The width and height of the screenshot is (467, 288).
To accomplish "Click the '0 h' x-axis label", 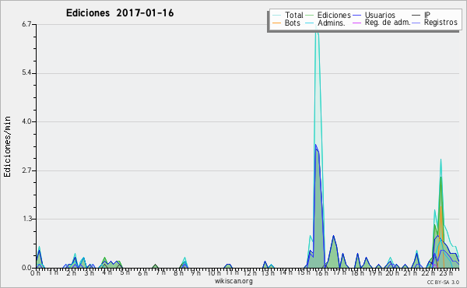I will pyautogui.click(x=36, y=273).
